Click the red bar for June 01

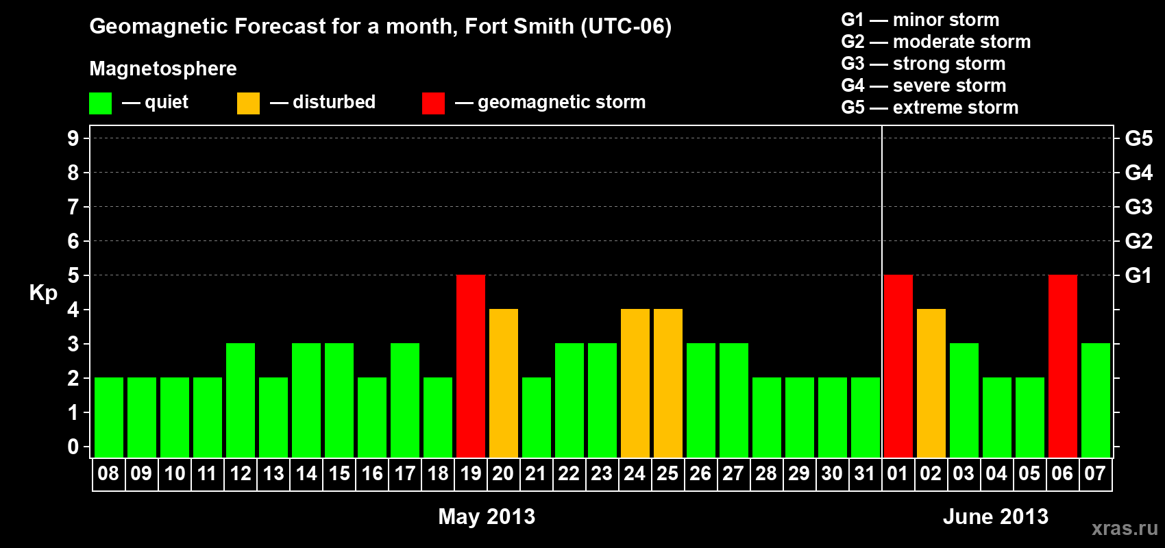pos(898,366)
